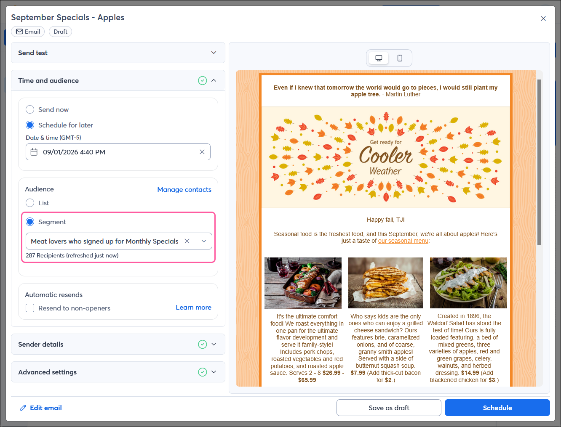Click the pencil Edit email icon
The image size is (561, 427).
click(x=24, y=408)
